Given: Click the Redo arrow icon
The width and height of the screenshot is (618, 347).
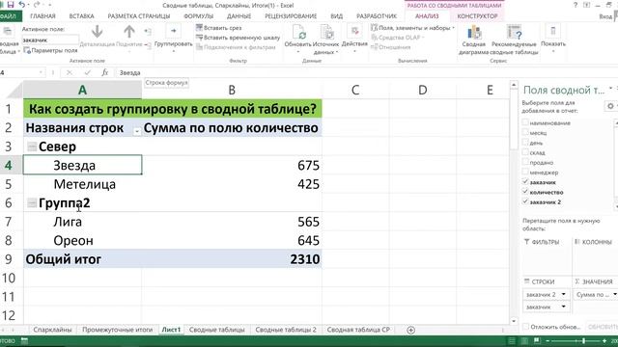Looking at the screenshot, I should coord(37,5).
